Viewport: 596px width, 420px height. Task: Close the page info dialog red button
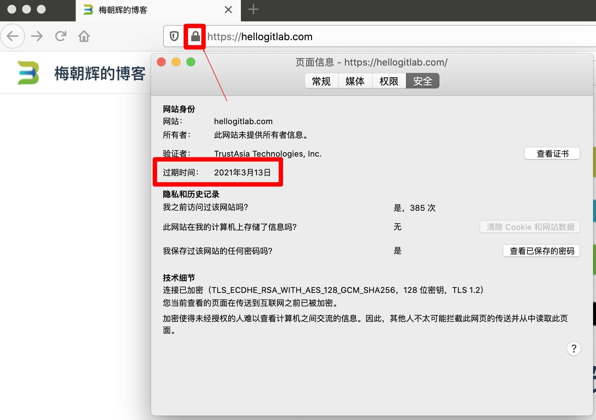tap(161, 62)
